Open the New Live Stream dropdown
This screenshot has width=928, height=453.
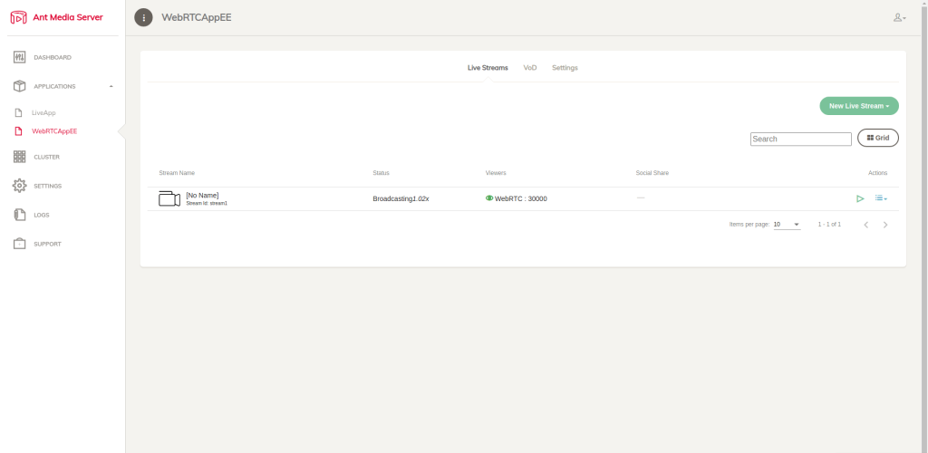pos(859,106)
